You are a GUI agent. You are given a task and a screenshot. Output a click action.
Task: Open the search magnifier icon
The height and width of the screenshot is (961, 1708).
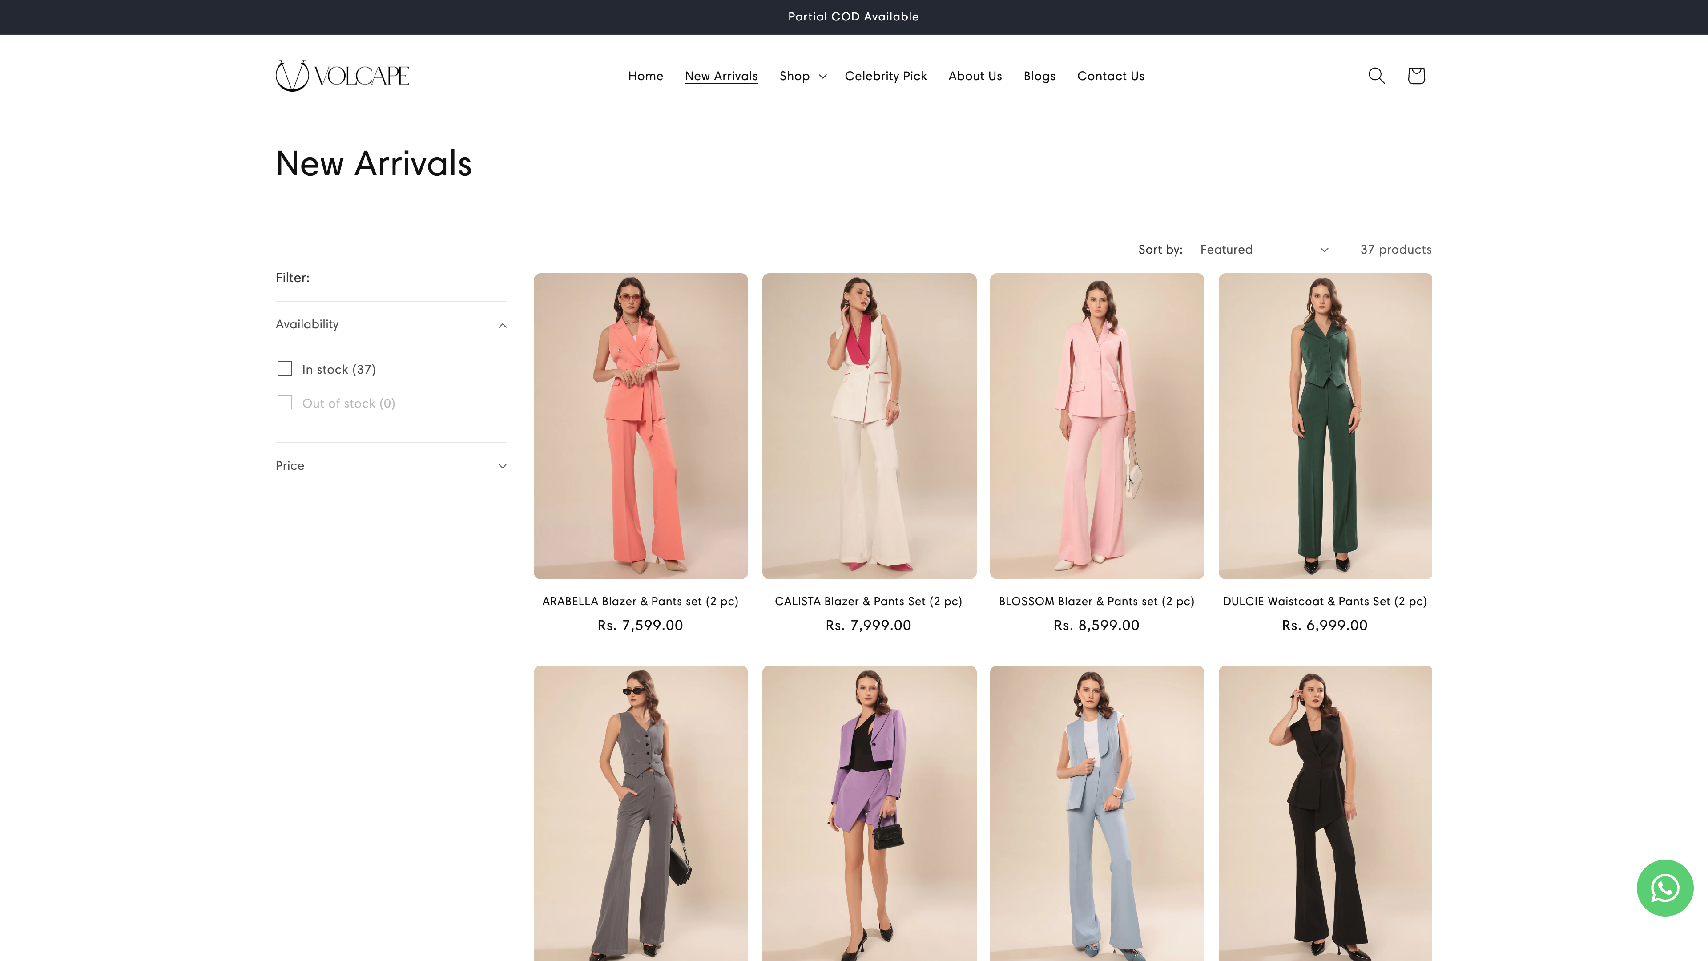1377,76
